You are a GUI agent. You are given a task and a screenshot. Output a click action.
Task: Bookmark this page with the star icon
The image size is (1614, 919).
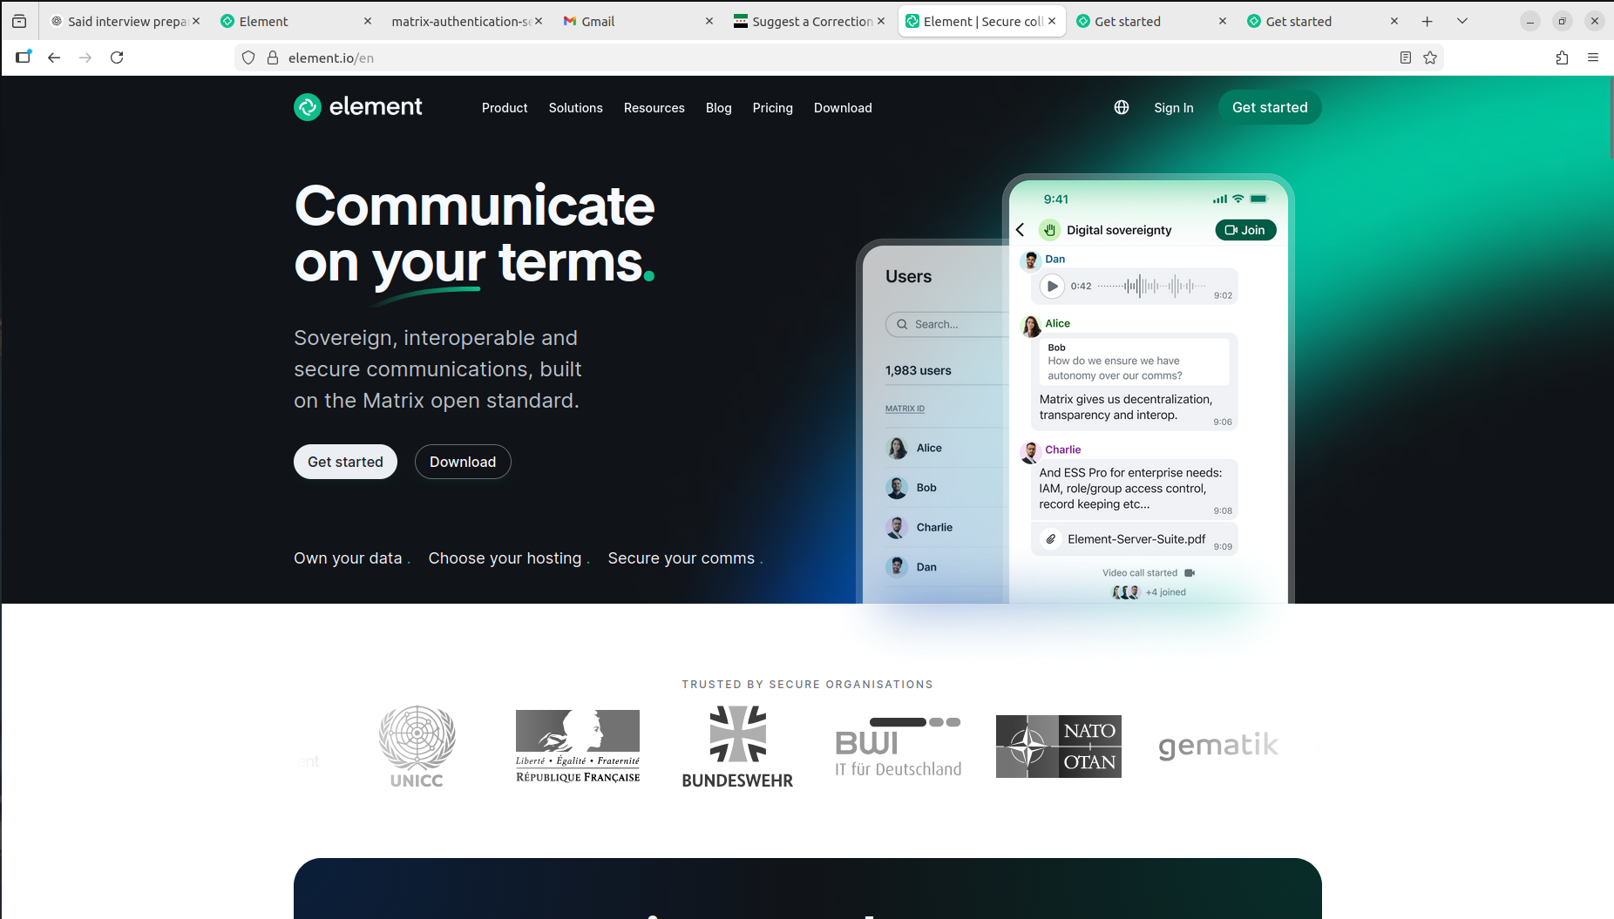pos(1430,57)
